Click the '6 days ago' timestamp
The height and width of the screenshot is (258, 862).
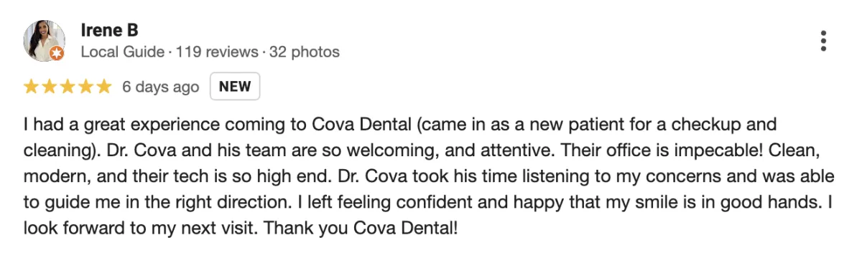160,87
